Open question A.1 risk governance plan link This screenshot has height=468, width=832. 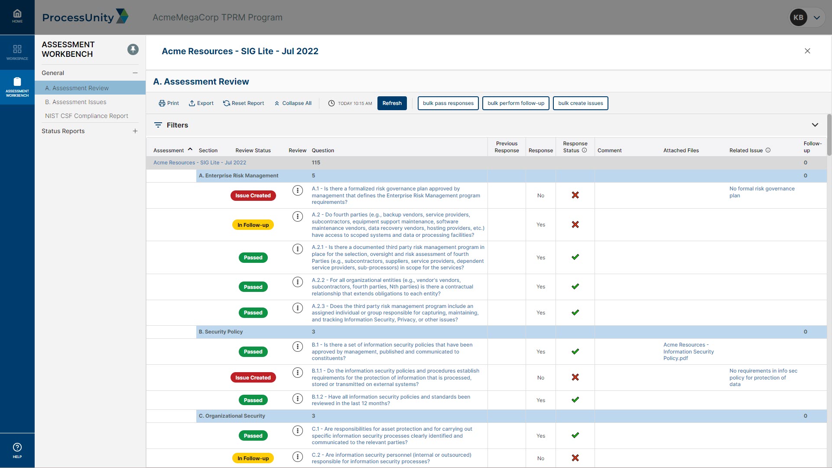click(x=396, y=196)
